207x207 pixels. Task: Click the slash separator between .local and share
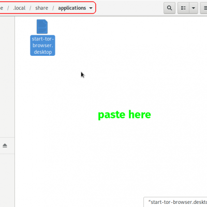30,8
